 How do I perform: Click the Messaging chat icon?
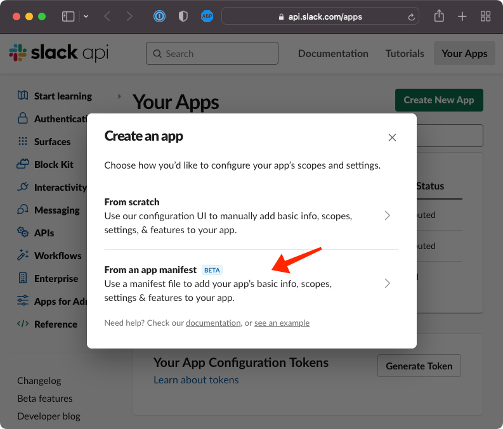(22, 209)
